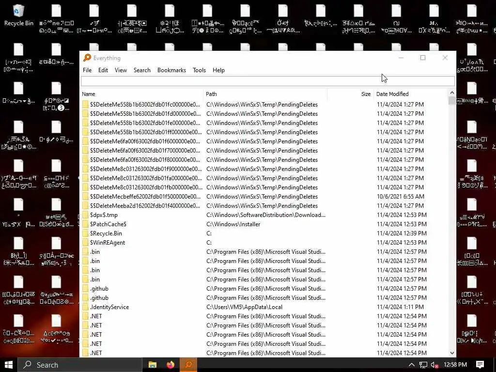Image resolution: width=496 pixels, height=372 pixels.
Task: Select the $$DeleteMeeba2d162002fdb01f4 folder icon
Action: click(x=85, y=206)
